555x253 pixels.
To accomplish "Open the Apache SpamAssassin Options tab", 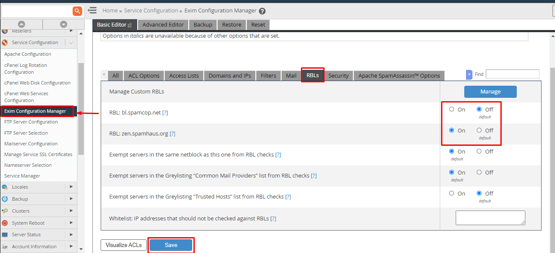I will coord(399,75).
